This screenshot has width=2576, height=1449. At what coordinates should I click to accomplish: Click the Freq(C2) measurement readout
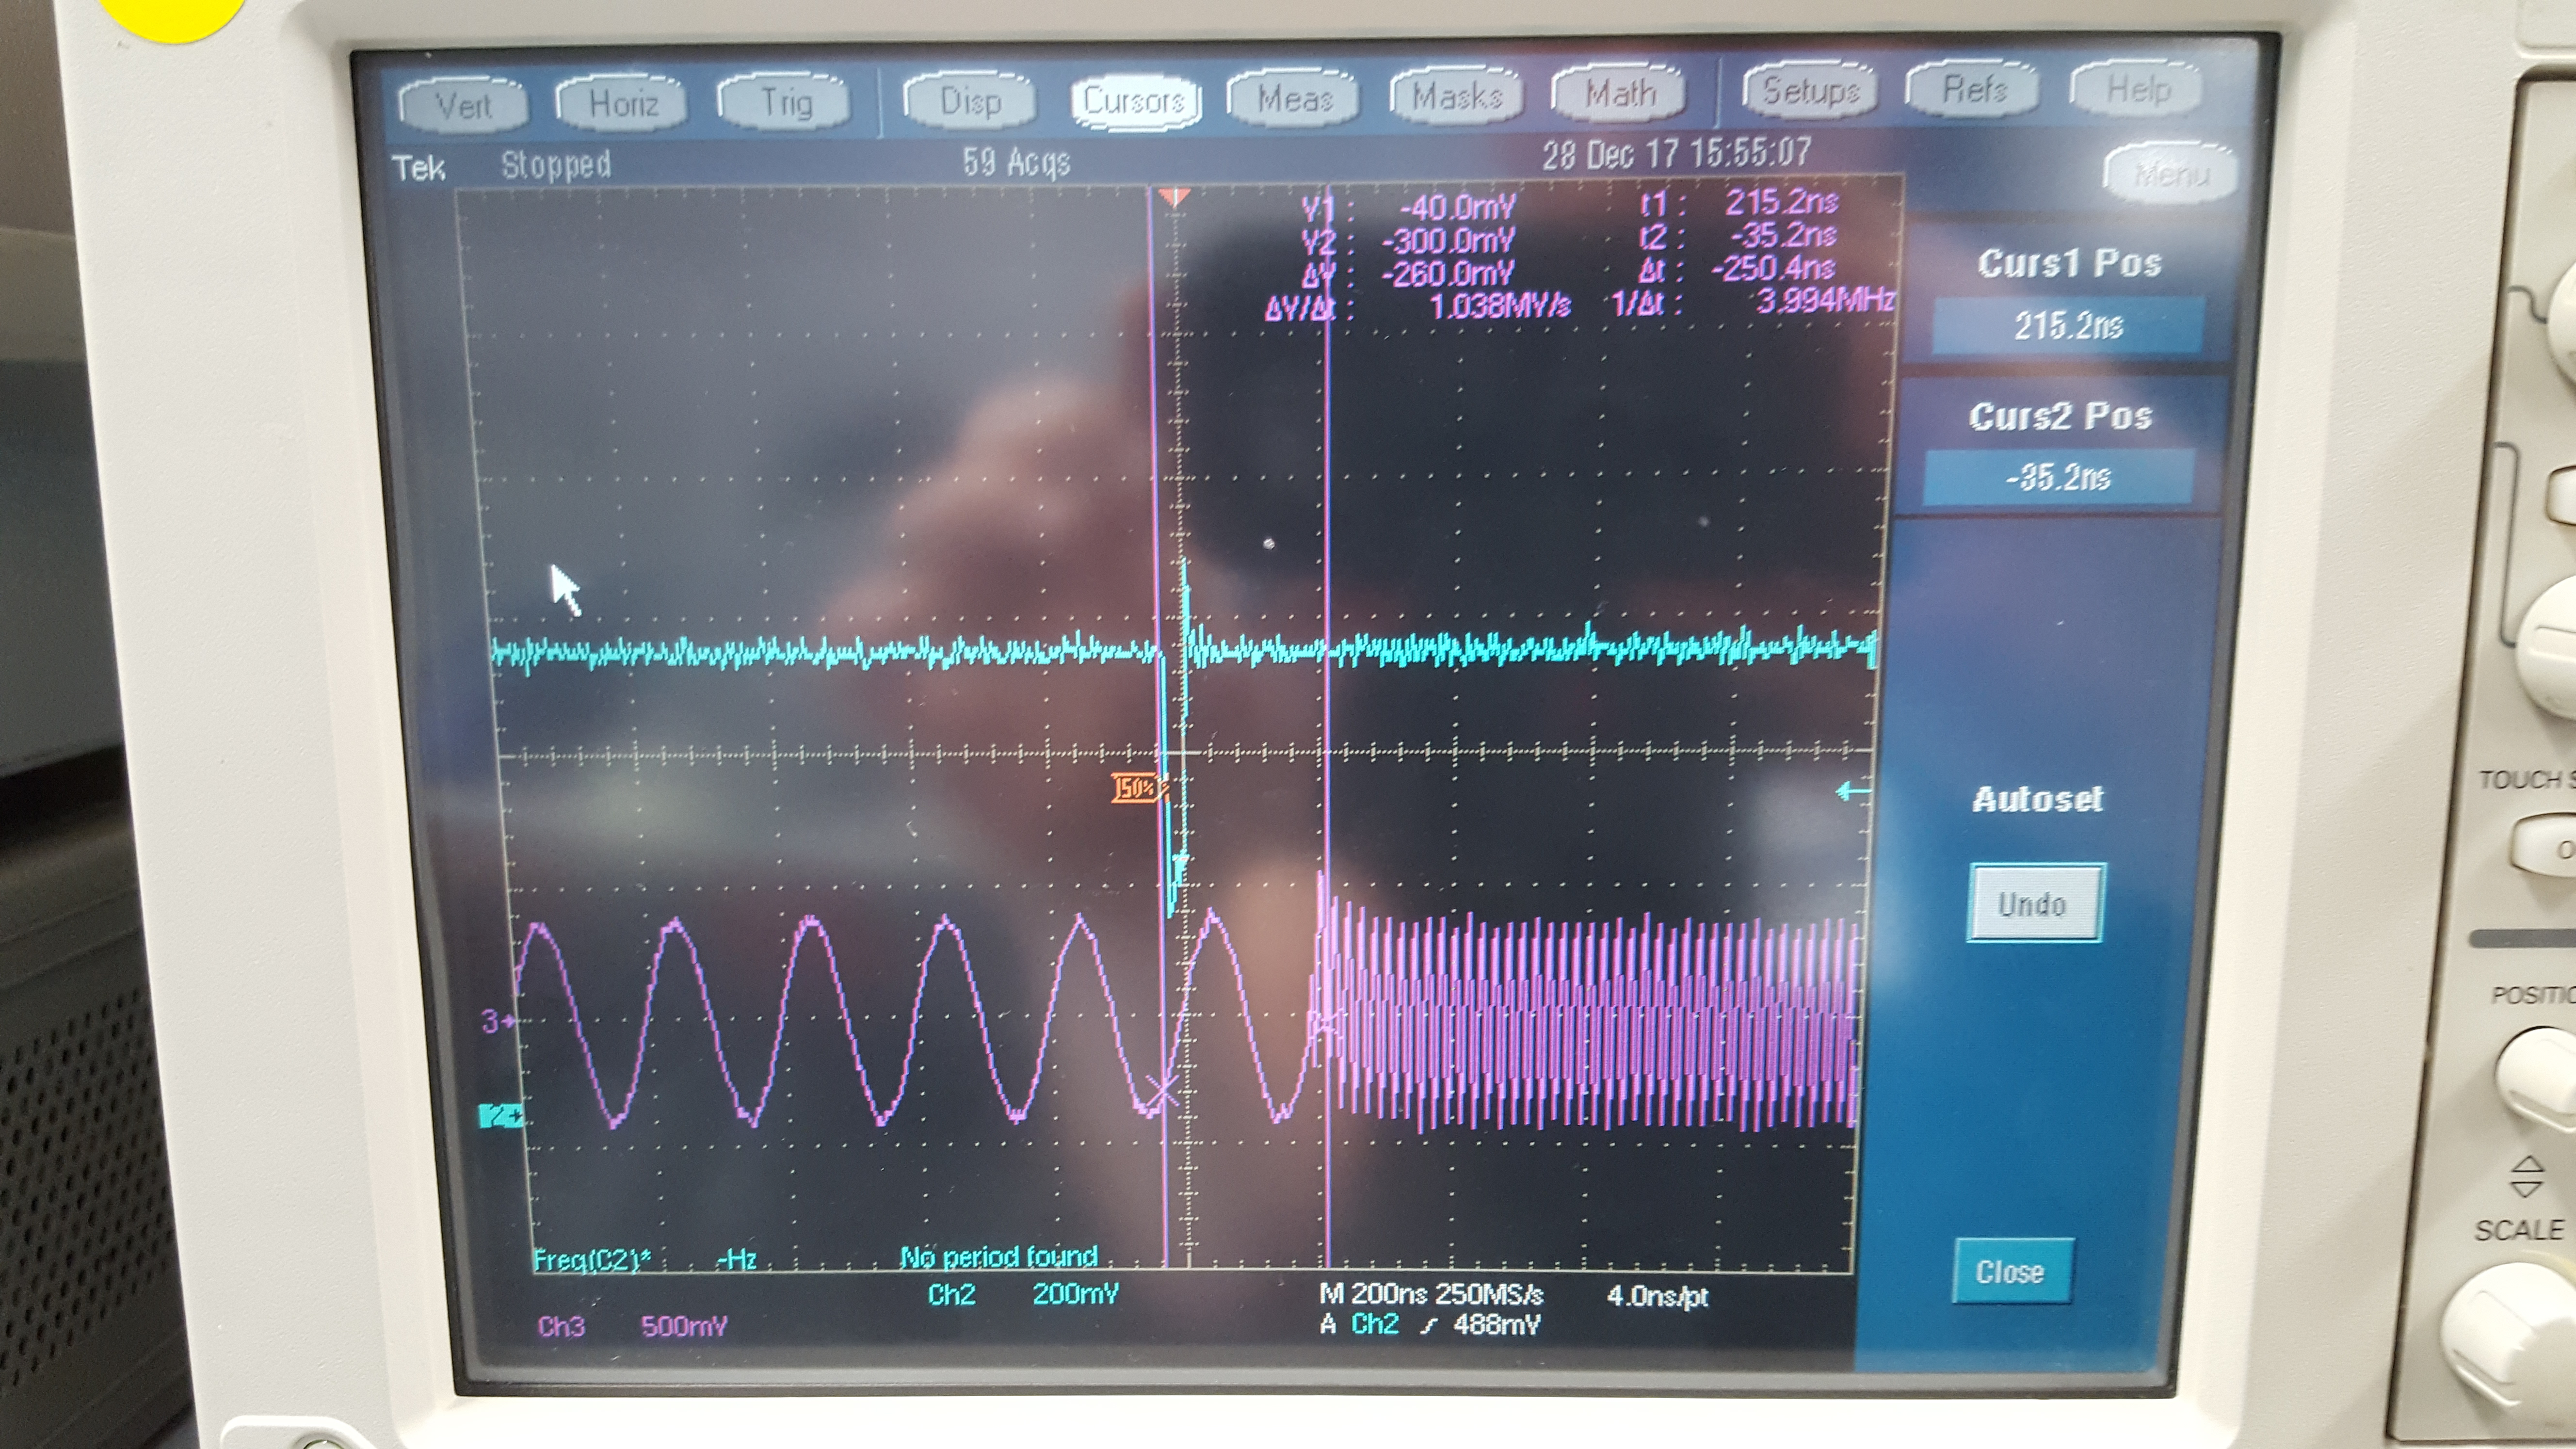coord(645,1259)
